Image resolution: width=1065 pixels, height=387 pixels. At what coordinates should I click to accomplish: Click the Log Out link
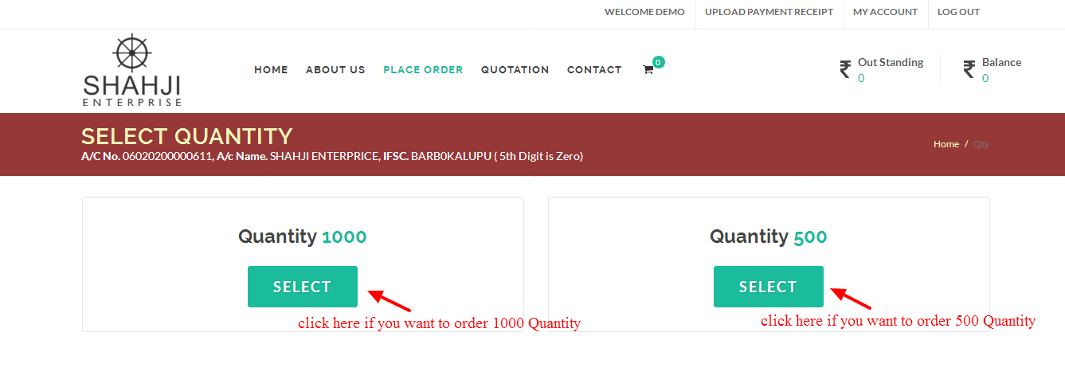[x=958, y=12]
